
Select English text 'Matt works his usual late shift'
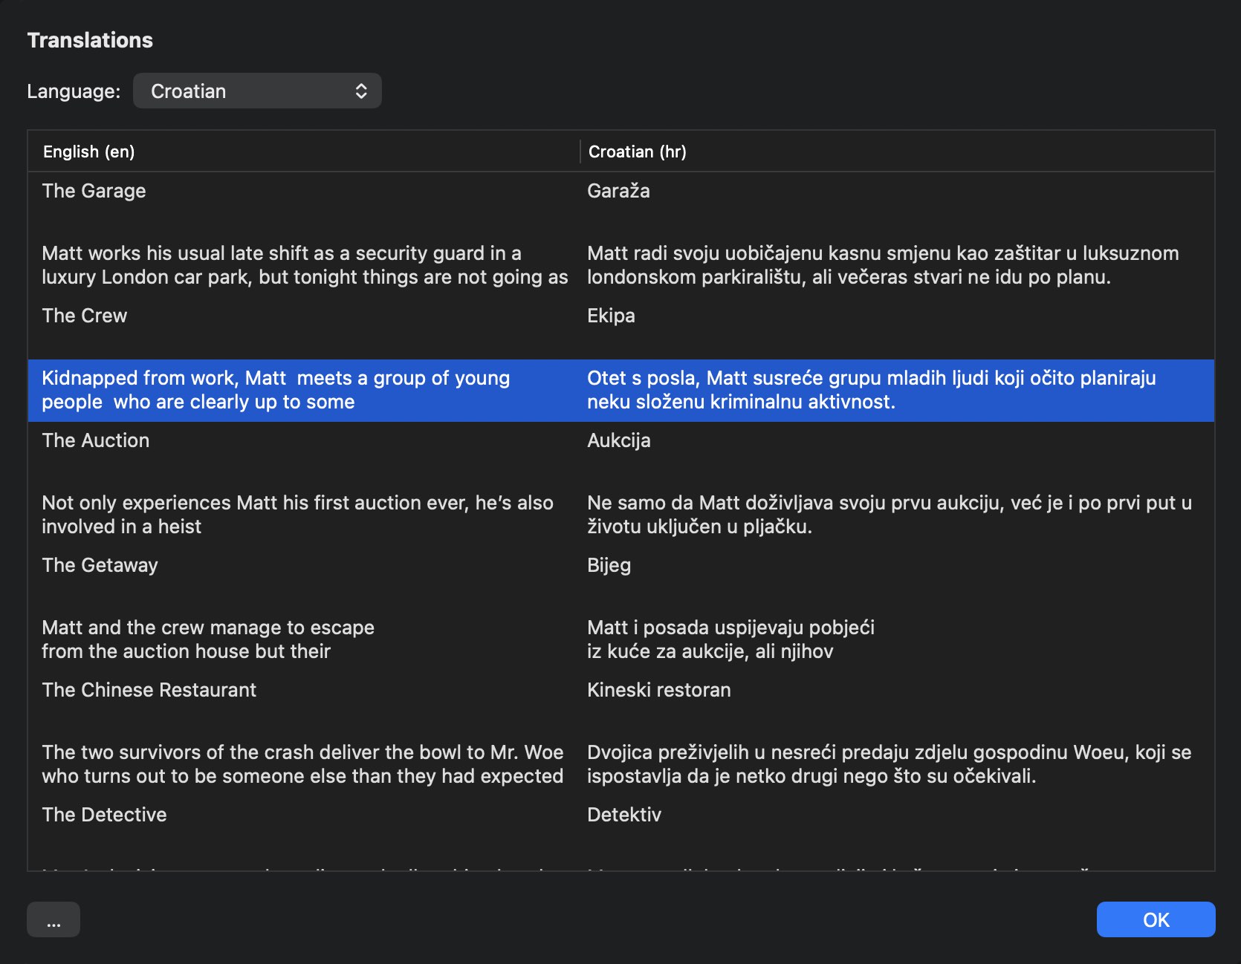click(x=305, y=265)
